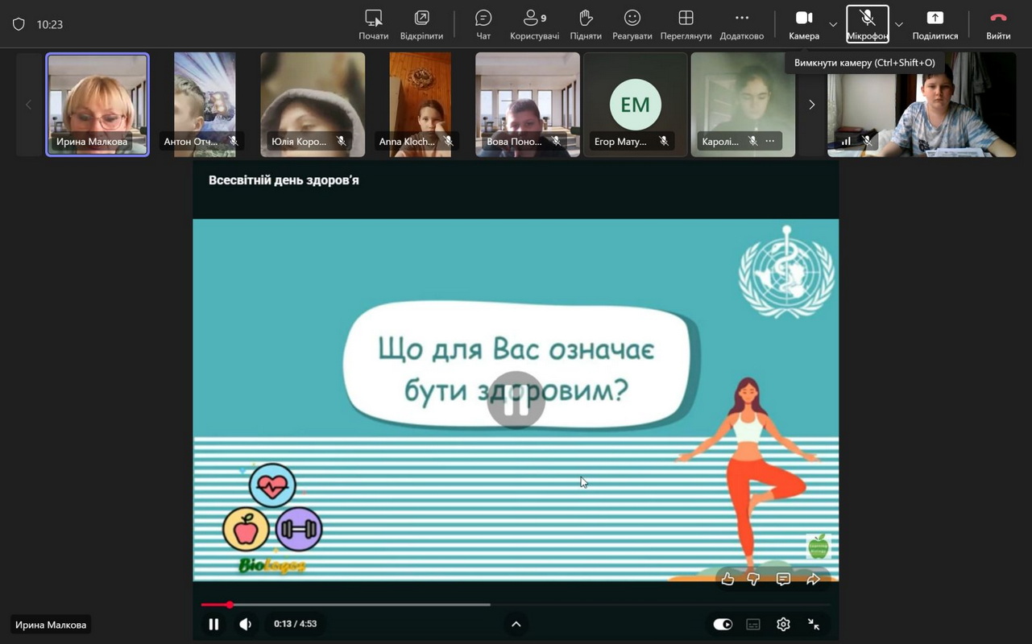The width and height of the screenshot is (1032, 644).
Task: Toggle the Камера on or off
Action: pos(804,24)
